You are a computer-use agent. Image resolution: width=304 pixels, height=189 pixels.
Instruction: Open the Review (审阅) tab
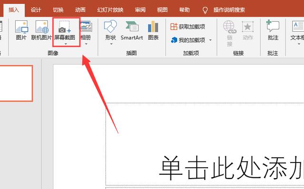[140, 10]
